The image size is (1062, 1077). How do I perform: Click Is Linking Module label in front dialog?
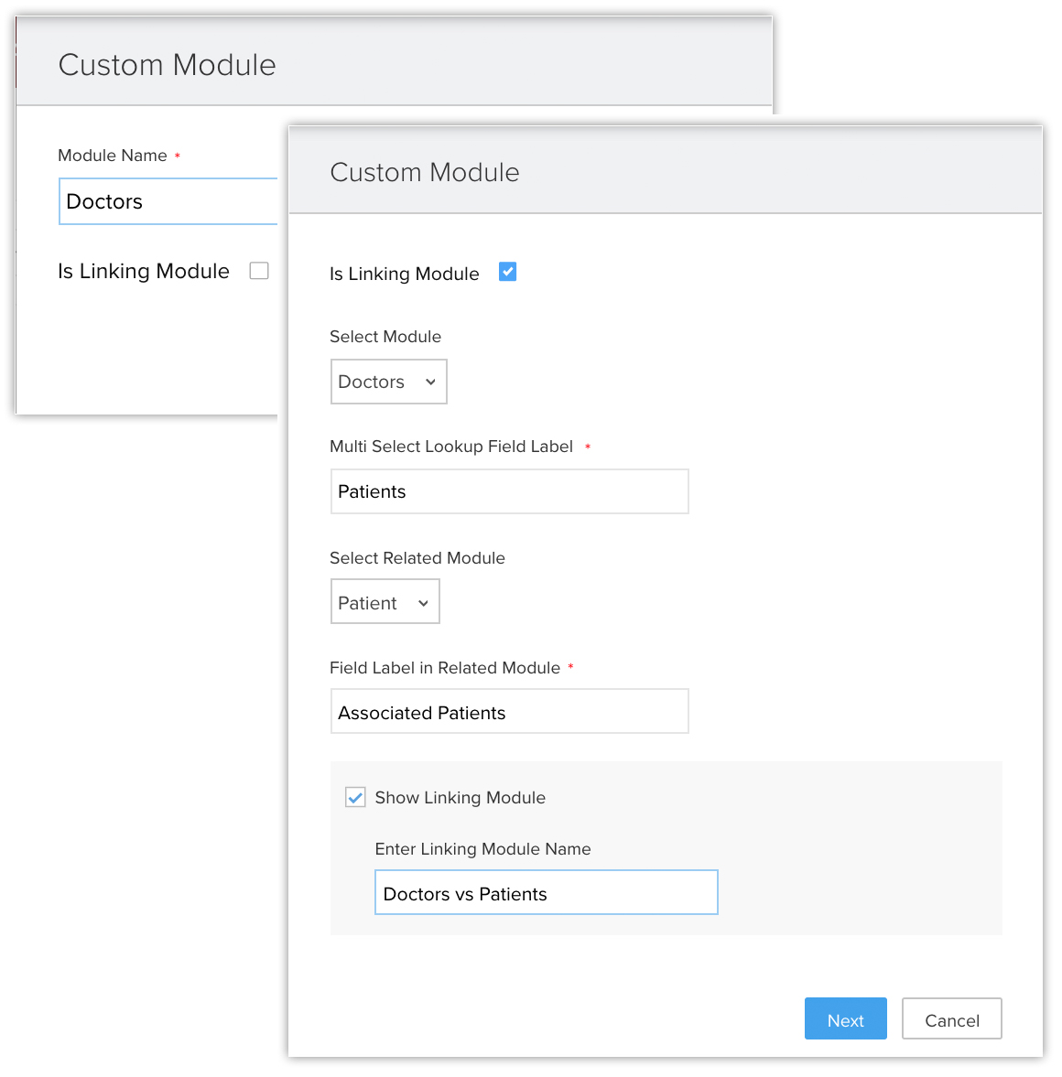coord(404,274)
